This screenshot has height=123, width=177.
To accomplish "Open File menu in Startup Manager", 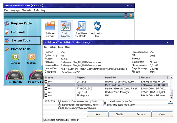I will 46,47.
